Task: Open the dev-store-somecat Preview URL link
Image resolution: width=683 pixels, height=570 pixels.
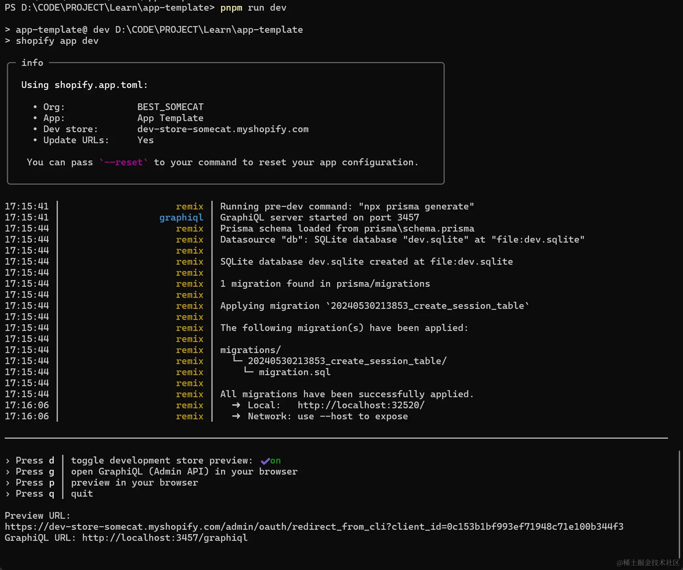Action: [x=314, y=527]
